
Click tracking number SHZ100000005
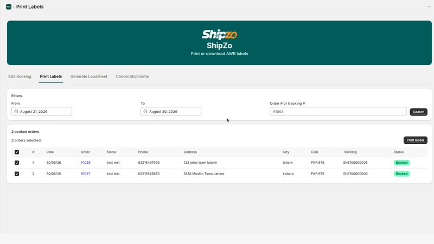click(355, 163)
